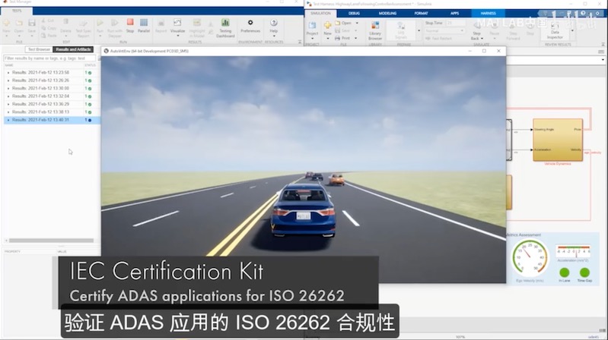Switch to Results and Artifacts tab
This screenshot has width=608, height=340.
[x=73, y=49]
